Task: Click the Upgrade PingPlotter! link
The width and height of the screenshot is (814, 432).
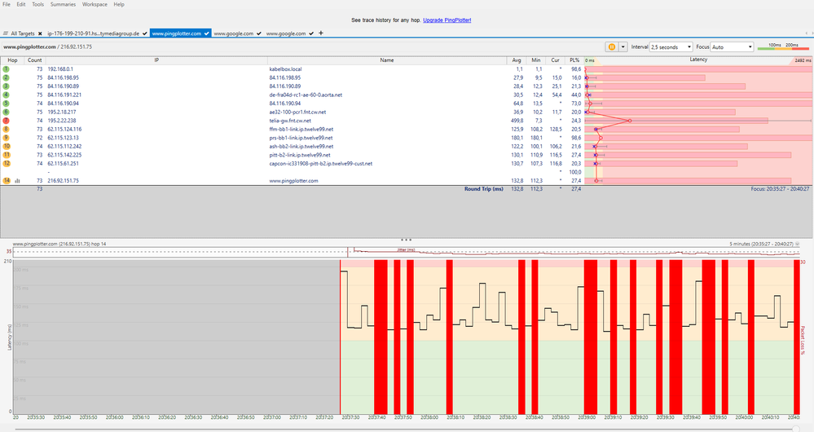Action: tap(447, 20)
